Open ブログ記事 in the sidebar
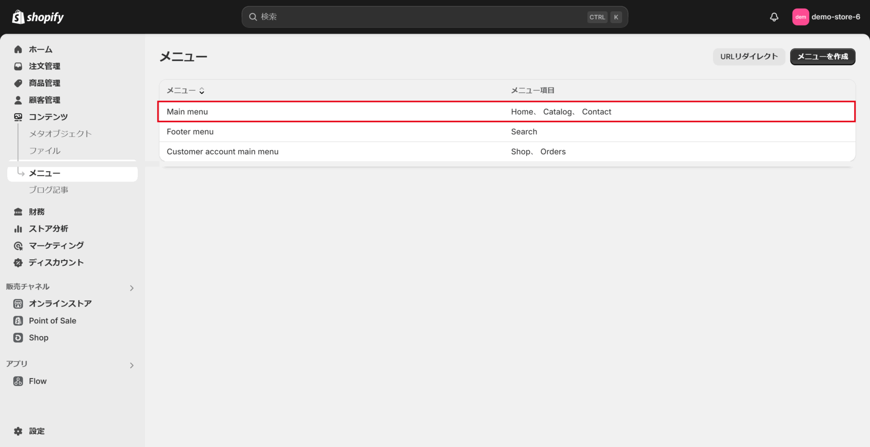 click(x=49, y=190)
